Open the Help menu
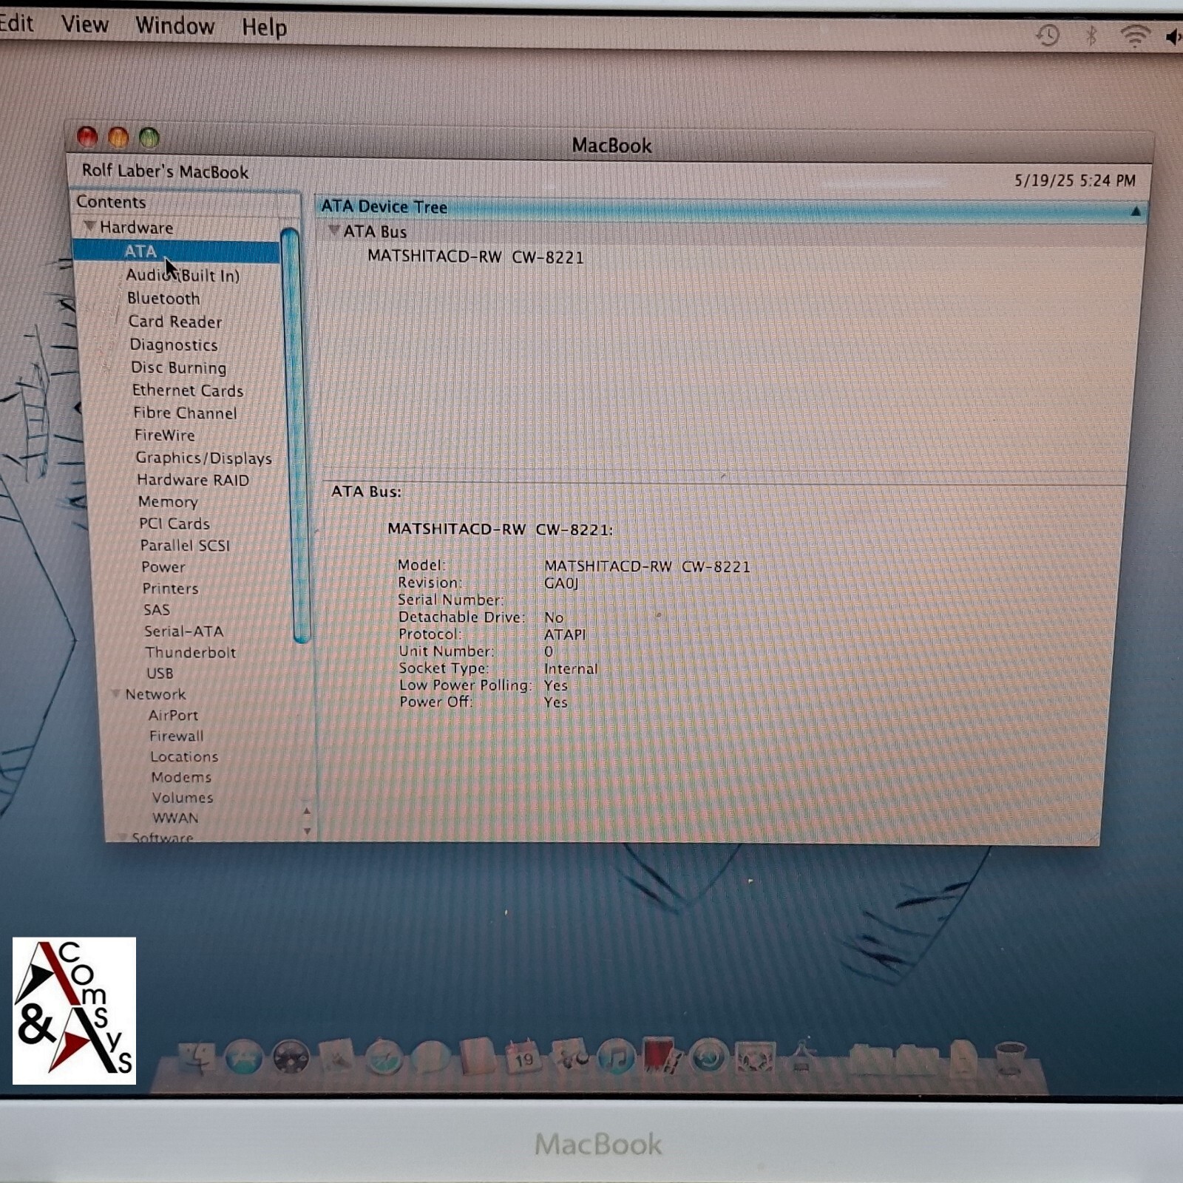 pyautogui.click(x=264, y=27)
